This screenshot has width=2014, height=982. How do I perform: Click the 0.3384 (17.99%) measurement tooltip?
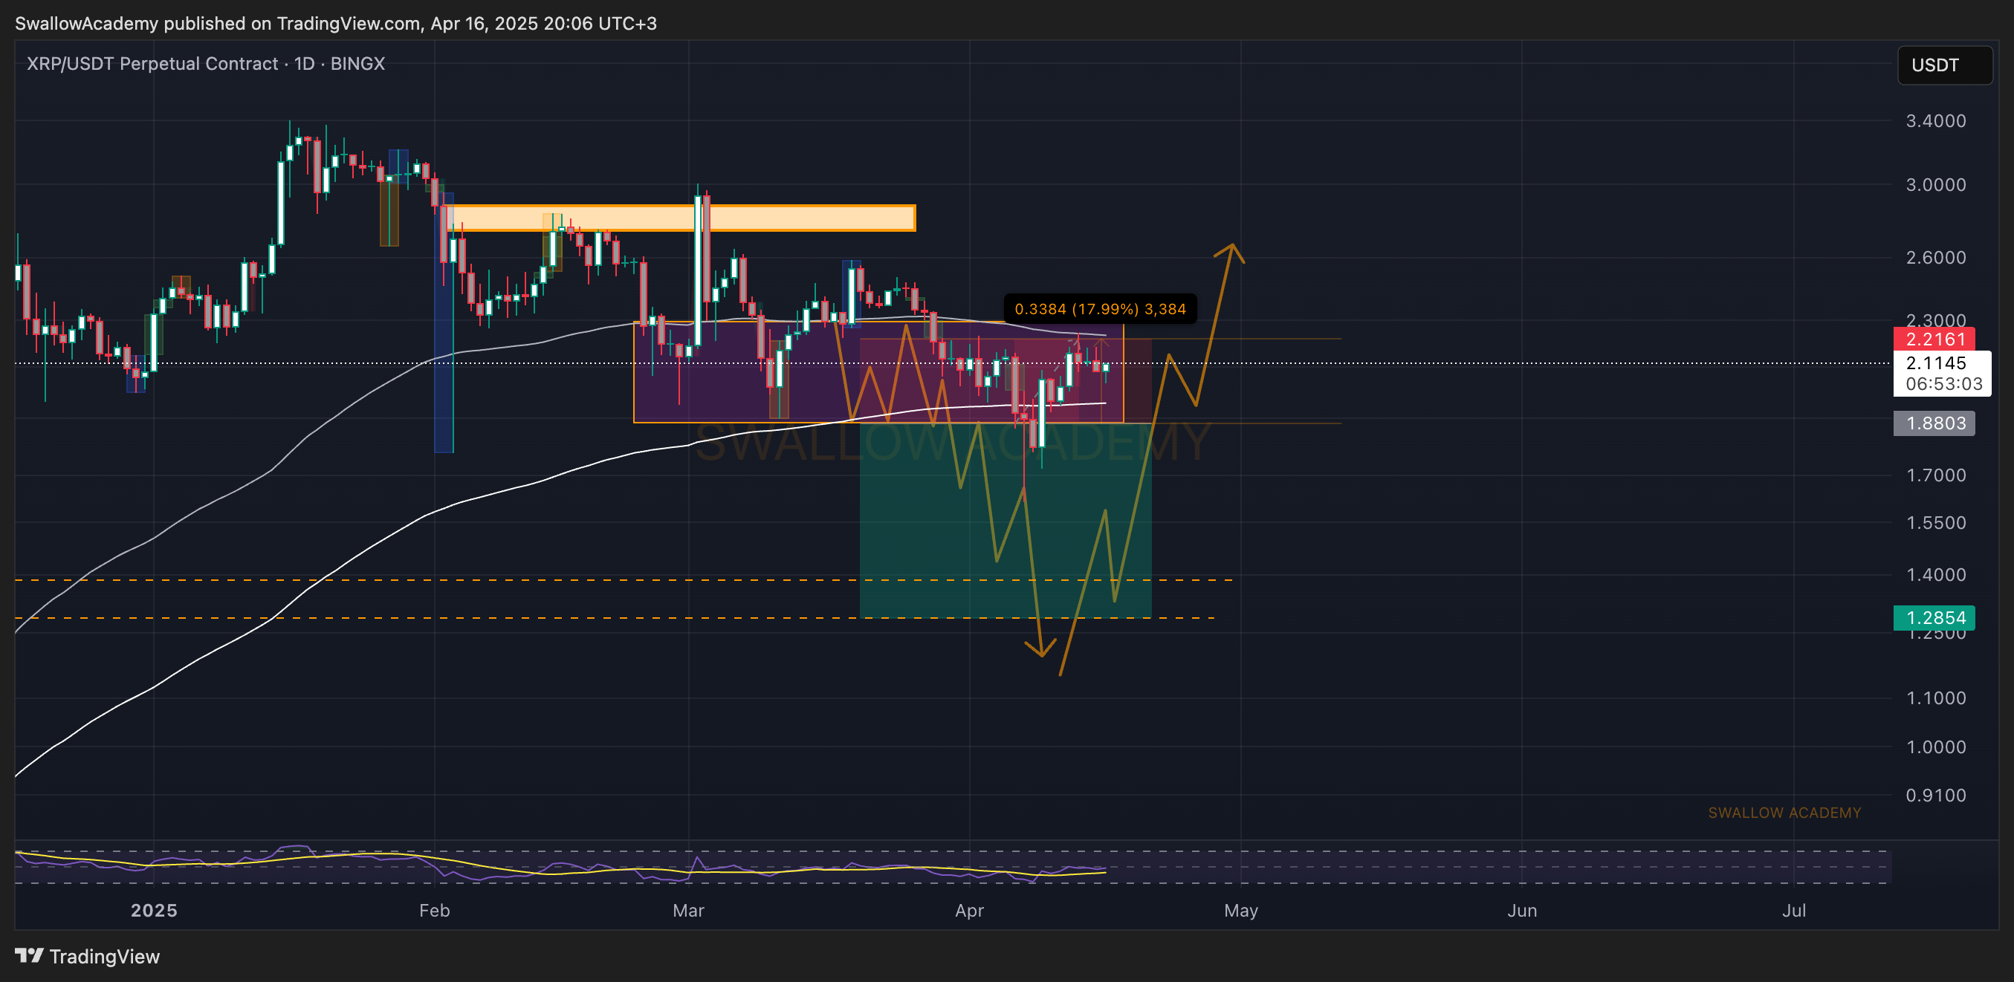1100,308
